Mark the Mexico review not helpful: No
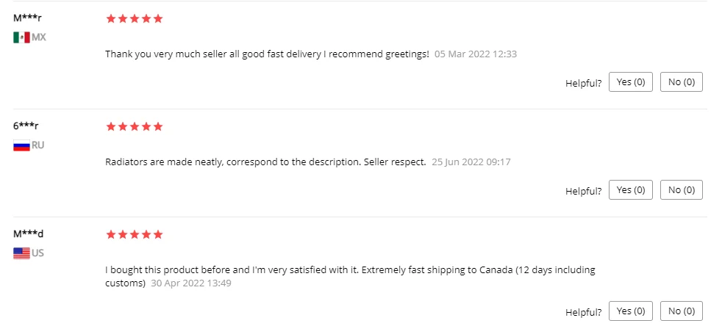Image resolution: width=722 pixels, height=326 pixels. [x=682, y=82]
